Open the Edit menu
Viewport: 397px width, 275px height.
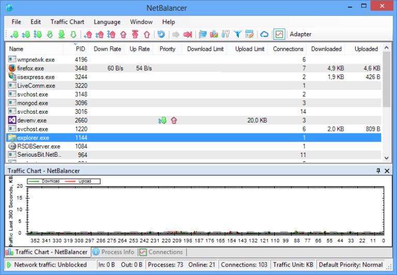(x=36, y=22)
